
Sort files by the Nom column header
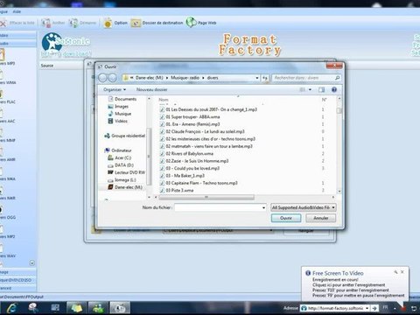pos(164,100)
